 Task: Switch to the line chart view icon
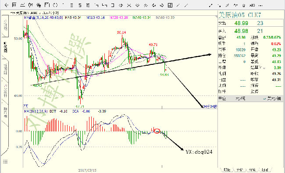(x=22, y=5)
